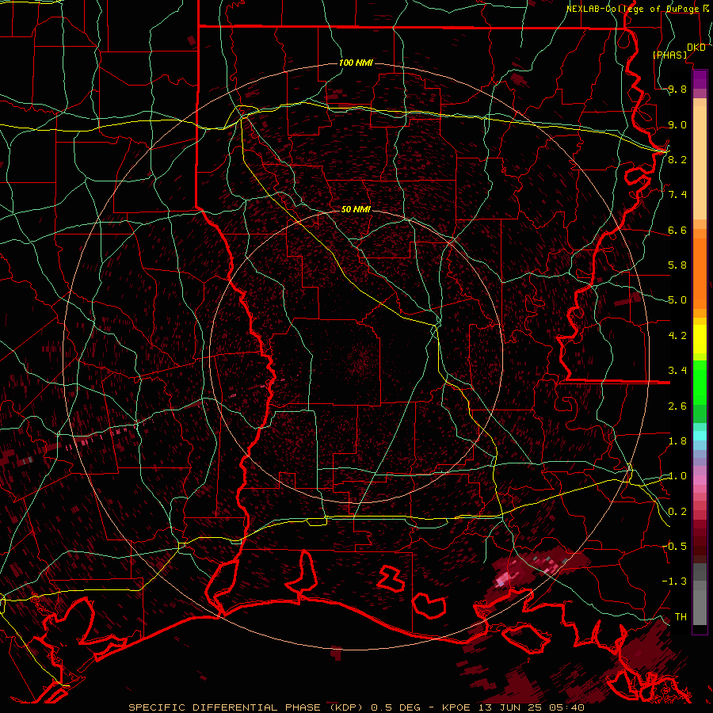Click the 5.0 legend value

pos(677,300)
